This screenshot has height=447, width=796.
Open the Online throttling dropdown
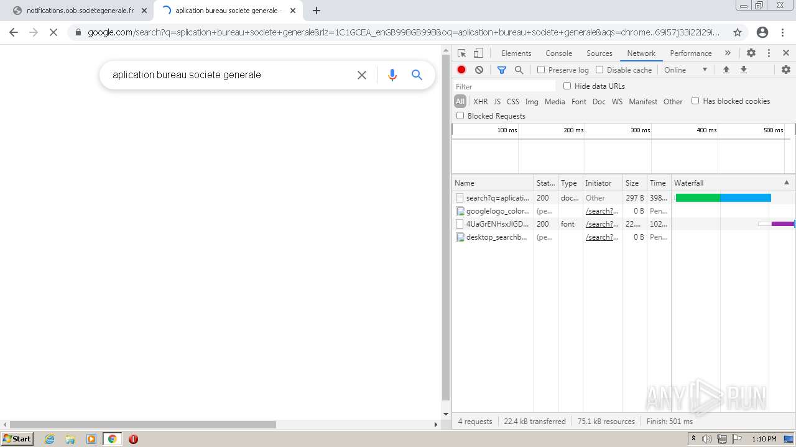click(x=685, y=70)
